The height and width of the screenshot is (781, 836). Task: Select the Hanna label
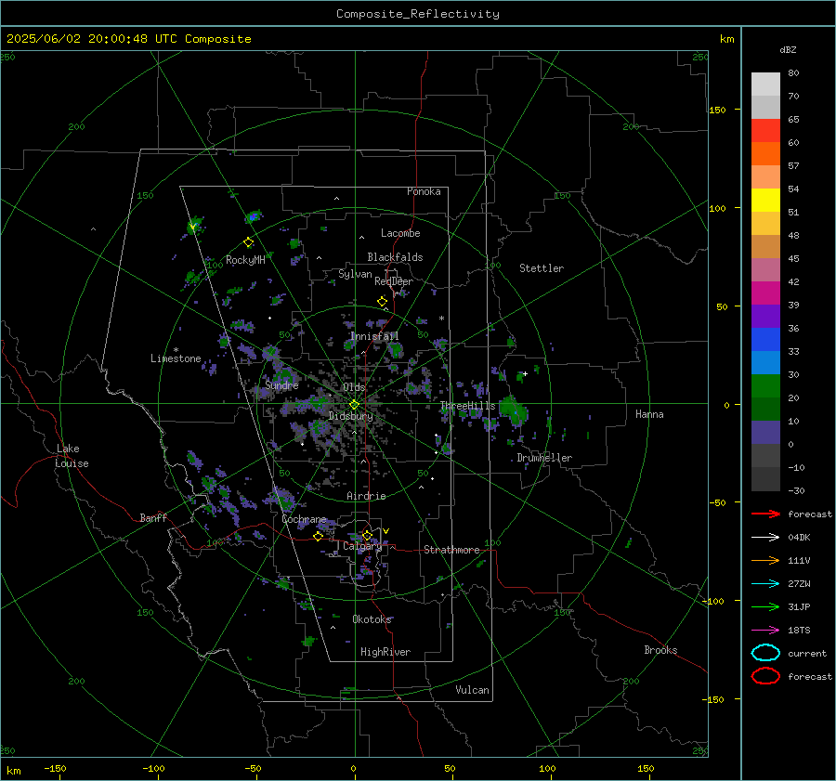point(649,414)
